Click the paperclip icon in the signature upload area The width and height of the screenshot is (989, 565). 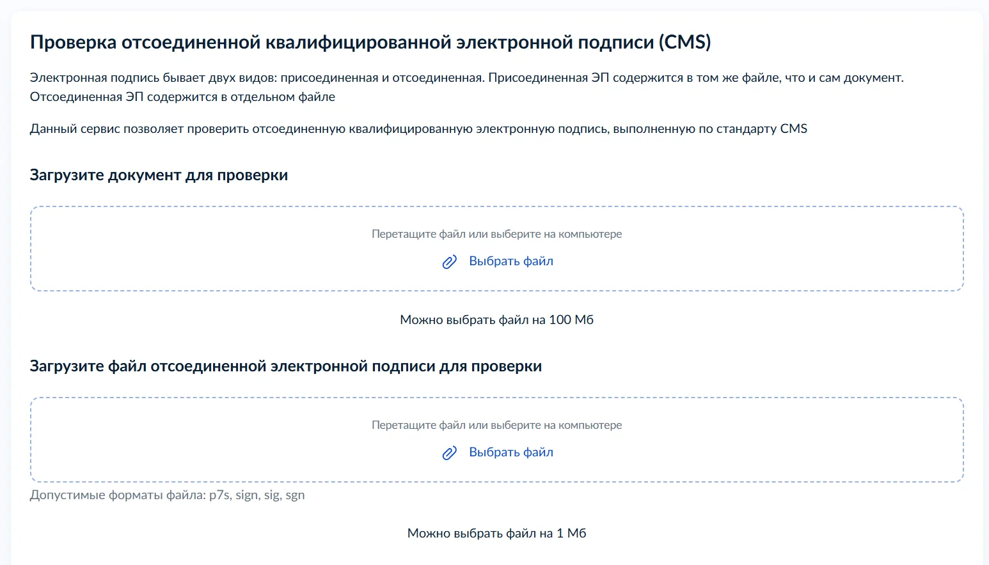(450, 453)
